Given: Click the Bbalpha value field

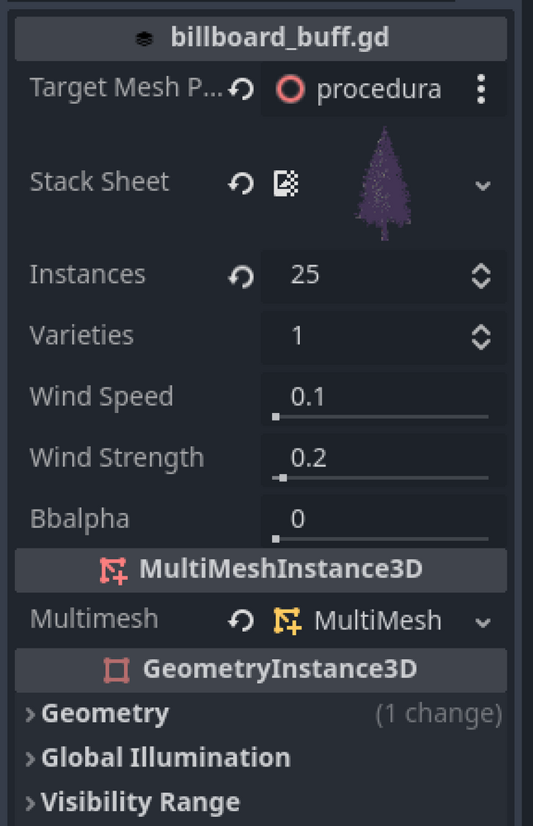Looking at the screenshot, I should pos(380,519).
